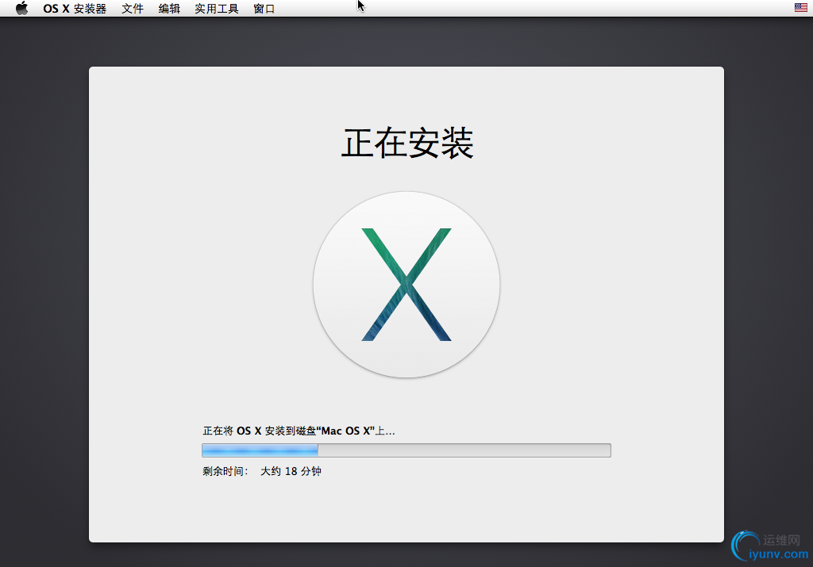Open the 窗口 menu
Screen dimensions: 813x567
click(264, 9)
